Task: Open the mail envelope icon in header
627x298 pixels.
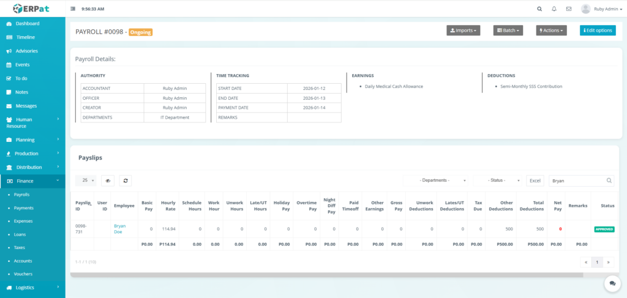Action: pos(569,9)
